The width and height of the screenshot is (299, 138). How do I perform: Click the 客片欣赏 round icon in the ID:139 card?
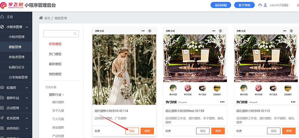(x=173, y=88)
